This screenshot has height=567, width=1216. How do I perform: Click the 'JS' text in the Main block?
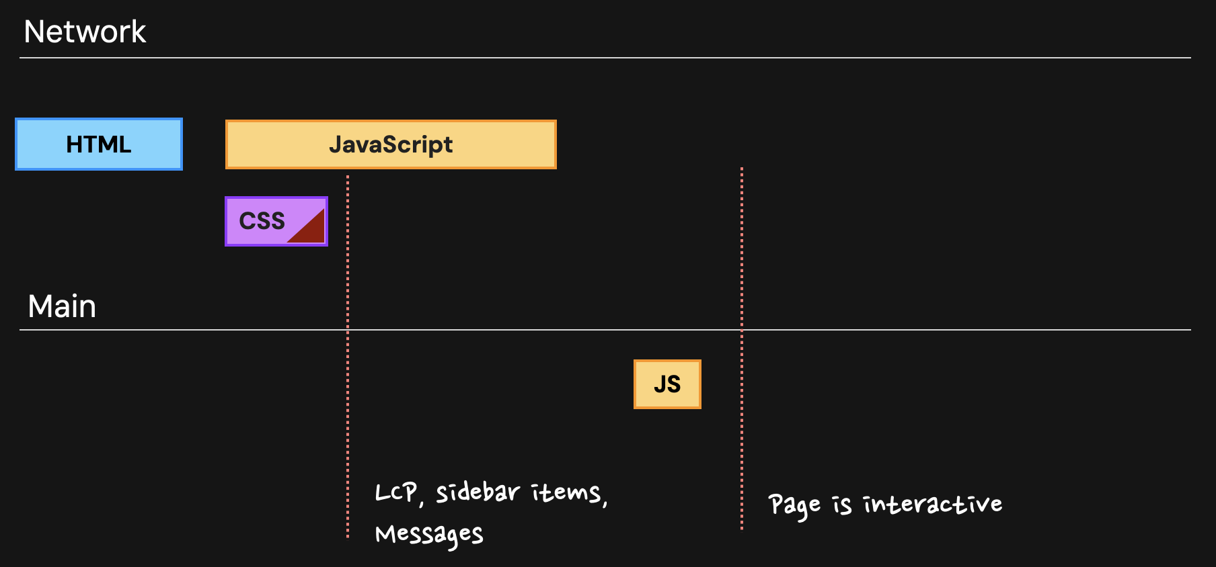[x=667, y=384]
